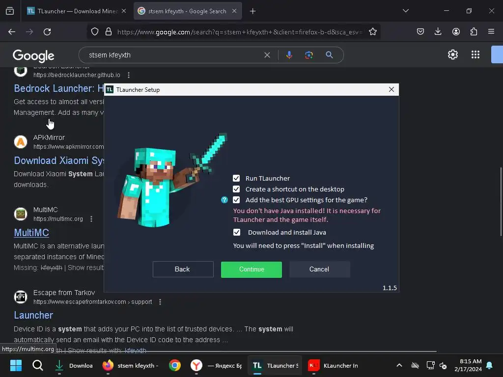Open Google Chrome from taskbar

175,365
